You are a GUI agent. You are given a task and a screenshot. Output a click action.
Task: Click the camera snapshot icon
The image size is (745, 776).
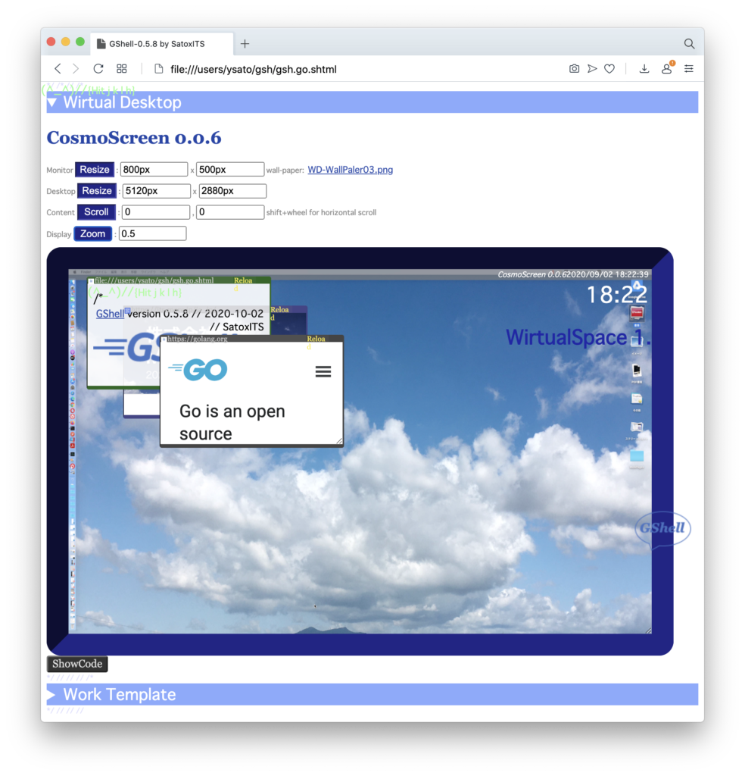(574, 69)
